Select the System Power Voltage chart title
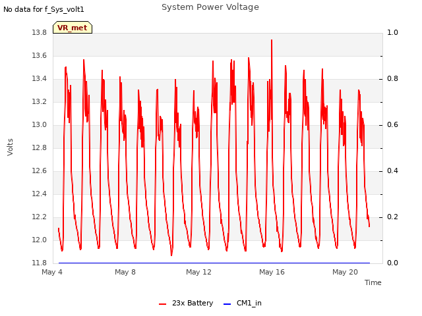The image size is (422, 316). (210, 7)
